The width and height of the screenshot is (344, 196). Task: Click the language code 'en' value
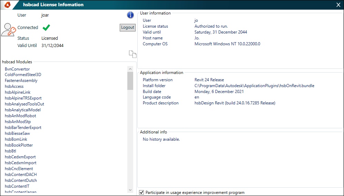pyautogui.click(x=197, y=97)
